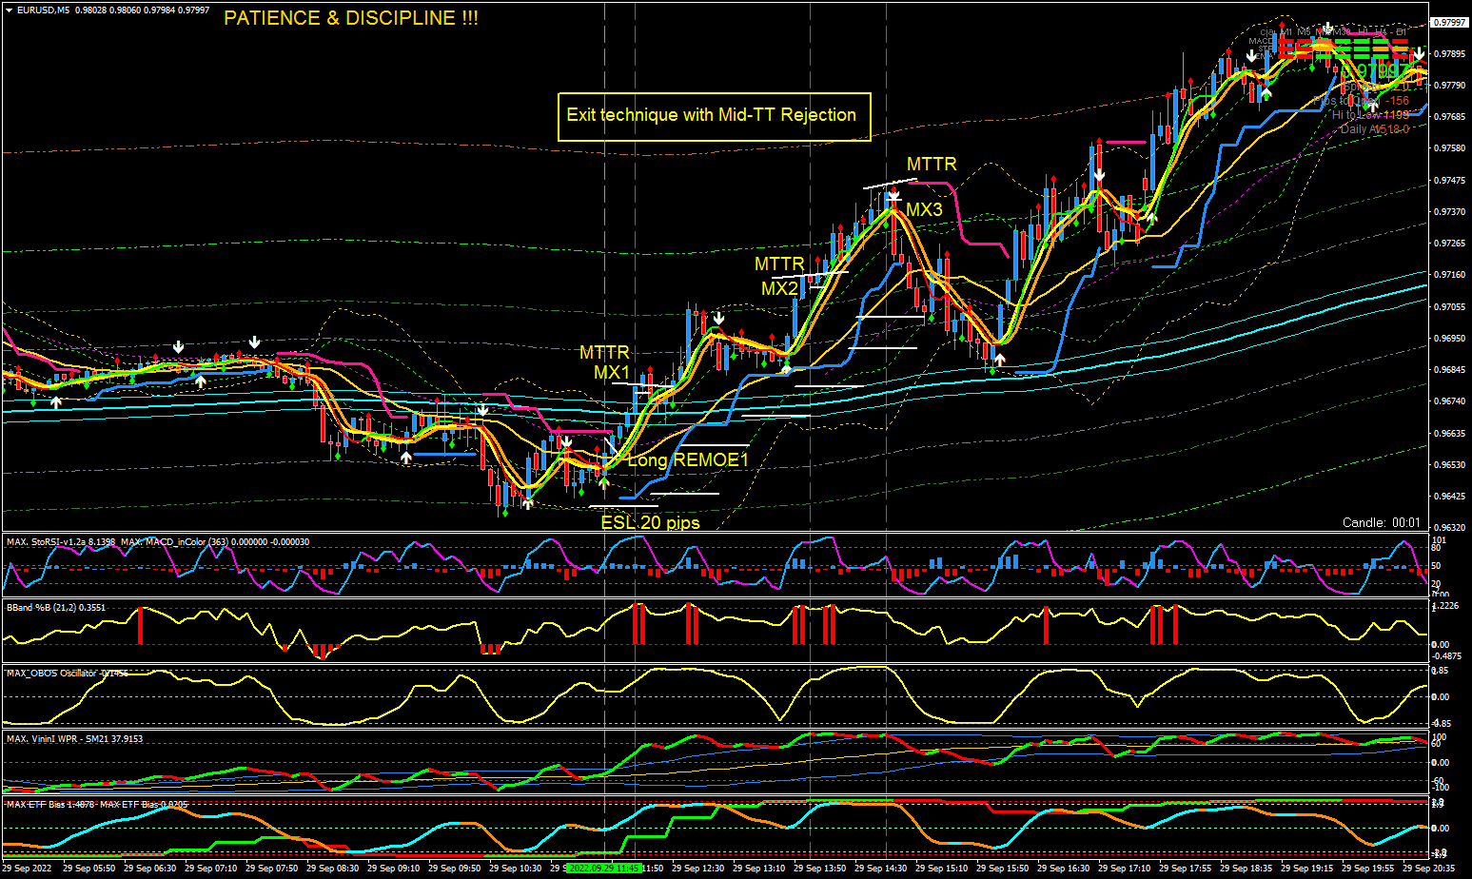This screenshot has width=1472, height=879.
Task: Select white down arrow between MX1 and MX2
Action: [719, 319]
